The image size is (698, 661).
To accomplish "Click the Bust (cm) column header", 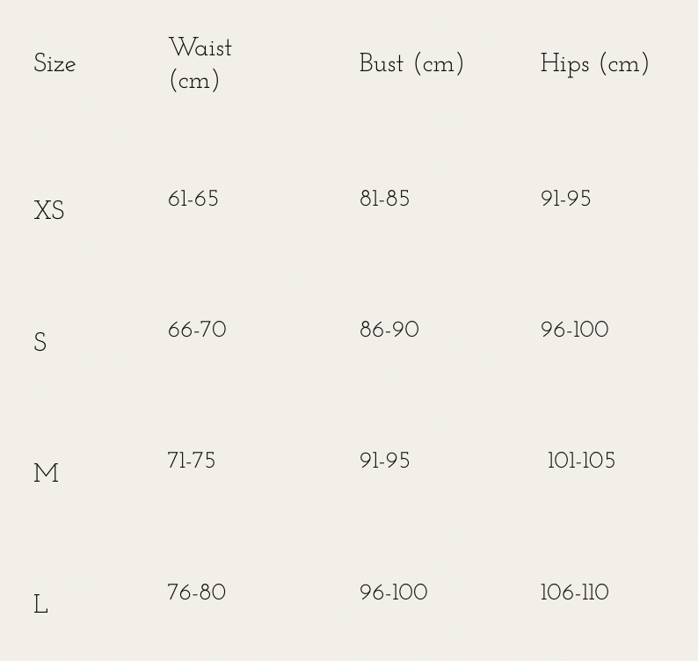I will pos(411,64).
